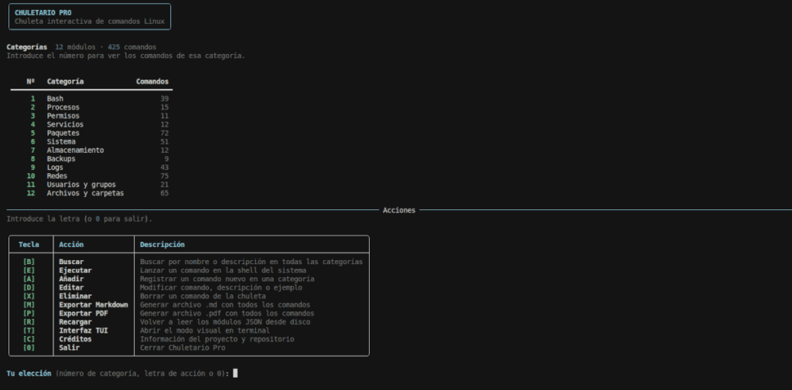This screenshot has width=792, height=390.
Task: Click the Exportar PDF action
Action: pos(84,314)
